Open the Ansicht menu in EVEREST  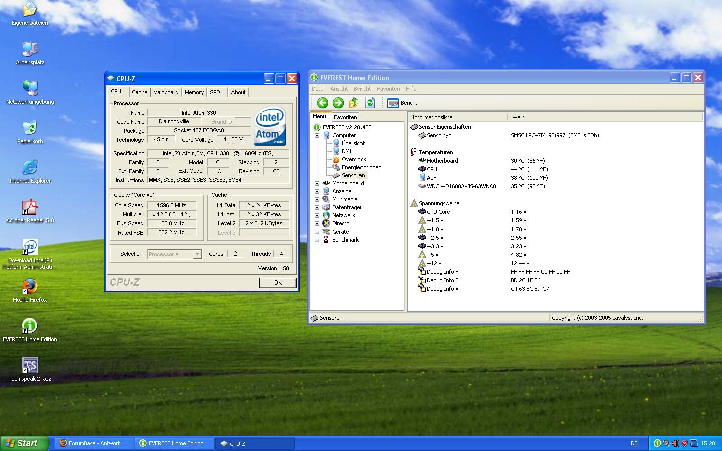(339, 89)
